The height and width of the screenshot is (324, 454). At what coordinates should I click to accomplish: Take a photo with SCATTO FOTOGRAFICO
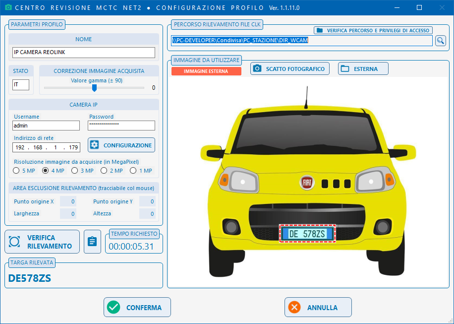tap(290, 69)
